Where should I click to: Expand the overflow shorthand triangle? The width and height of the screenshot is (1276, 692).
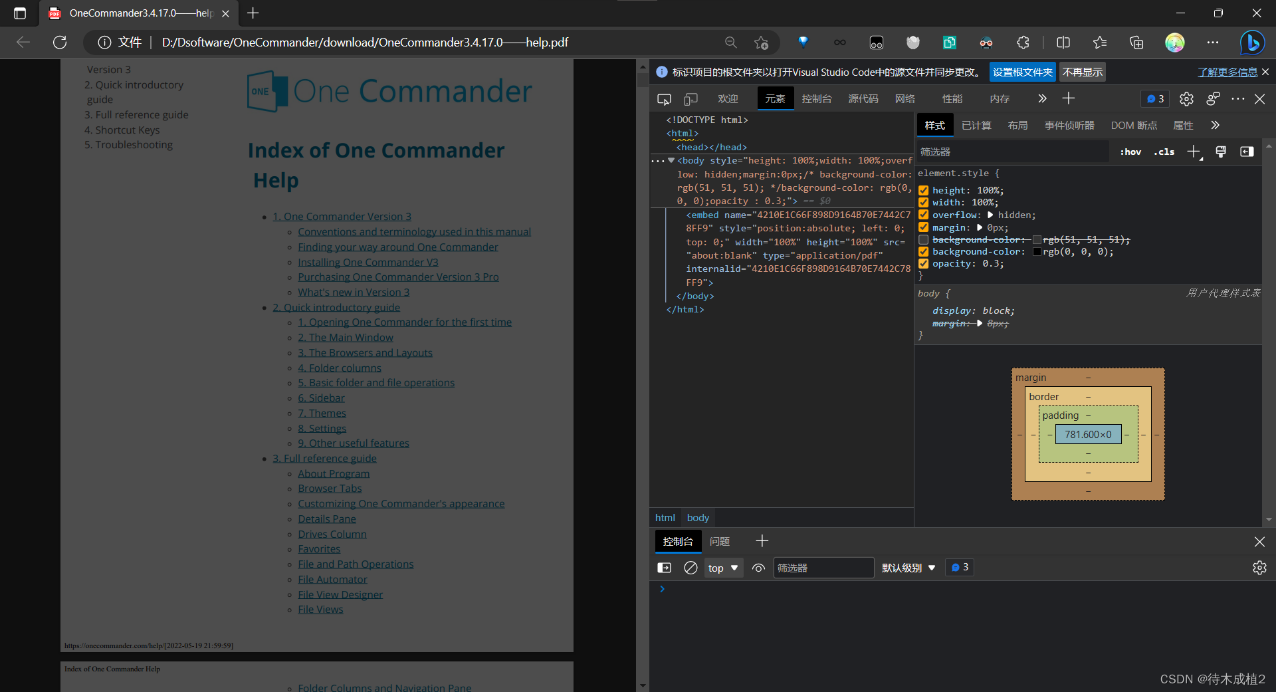coord(990,215)
